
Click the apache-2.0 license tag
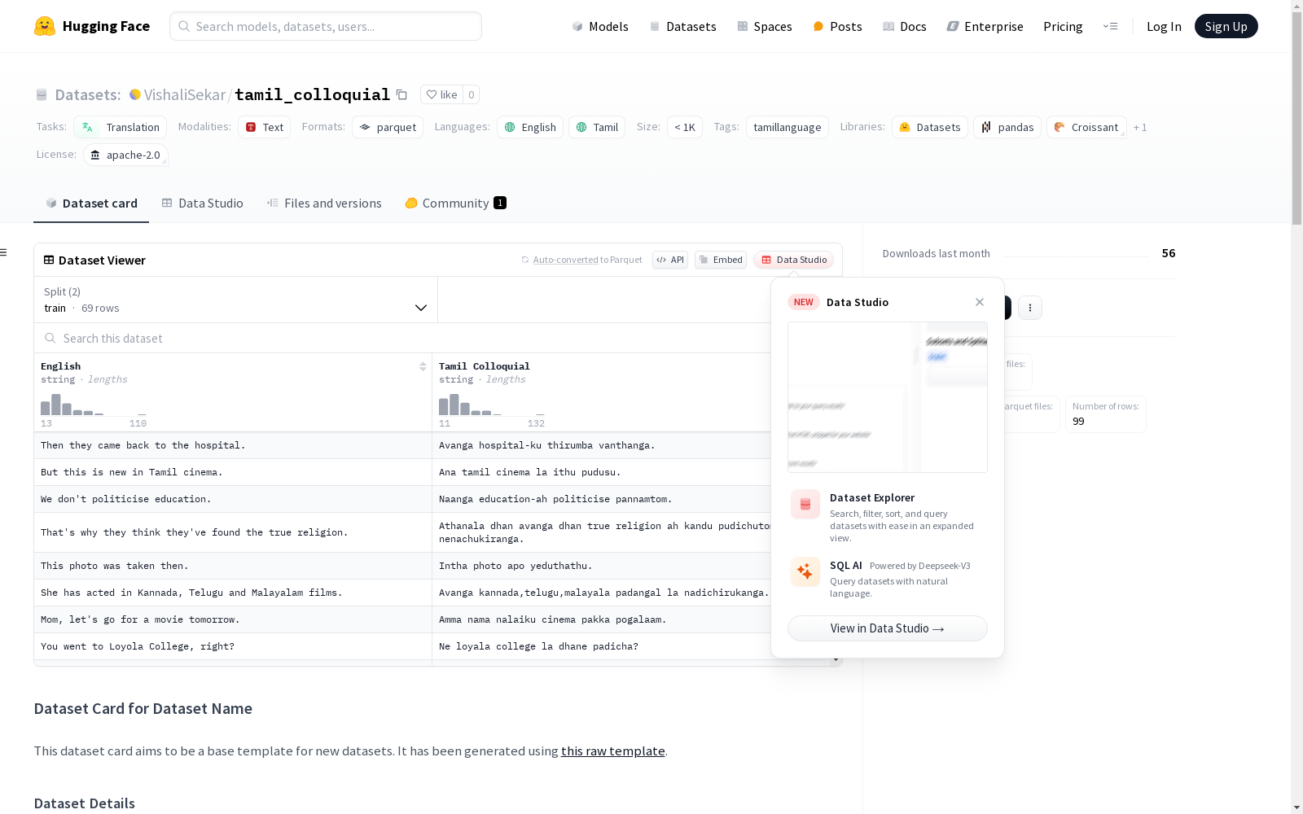pyautogui.click(x=125, y=155)
